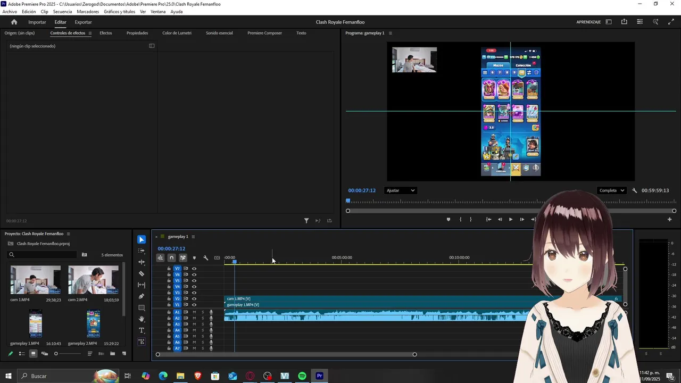The height and width of the screenshot is (383, 681).
Task: Filter effect controls with funnel icon
Action: [306, 221]
